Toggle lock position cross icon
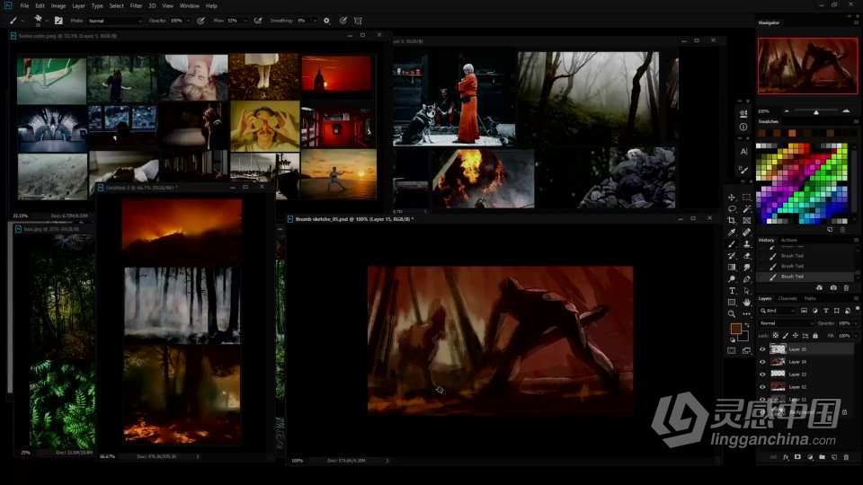Image resolution: width=863 pixels, height=485 pixels. coord(796,335)
